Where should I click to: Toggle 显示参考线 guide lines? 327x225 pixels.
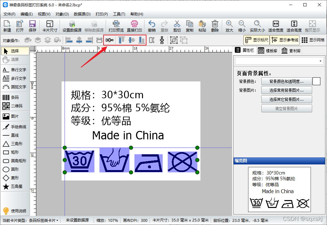[x=284, y=40]
